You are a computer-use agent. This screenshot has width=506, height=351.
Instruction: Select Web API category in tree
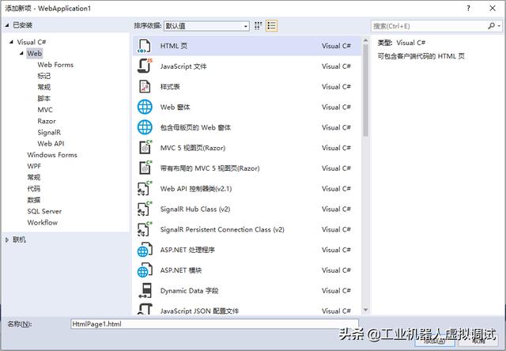click(51, 144)
